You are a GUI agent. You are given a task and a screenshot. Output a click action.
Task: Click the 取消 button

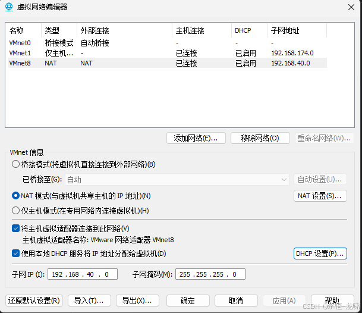236,301
